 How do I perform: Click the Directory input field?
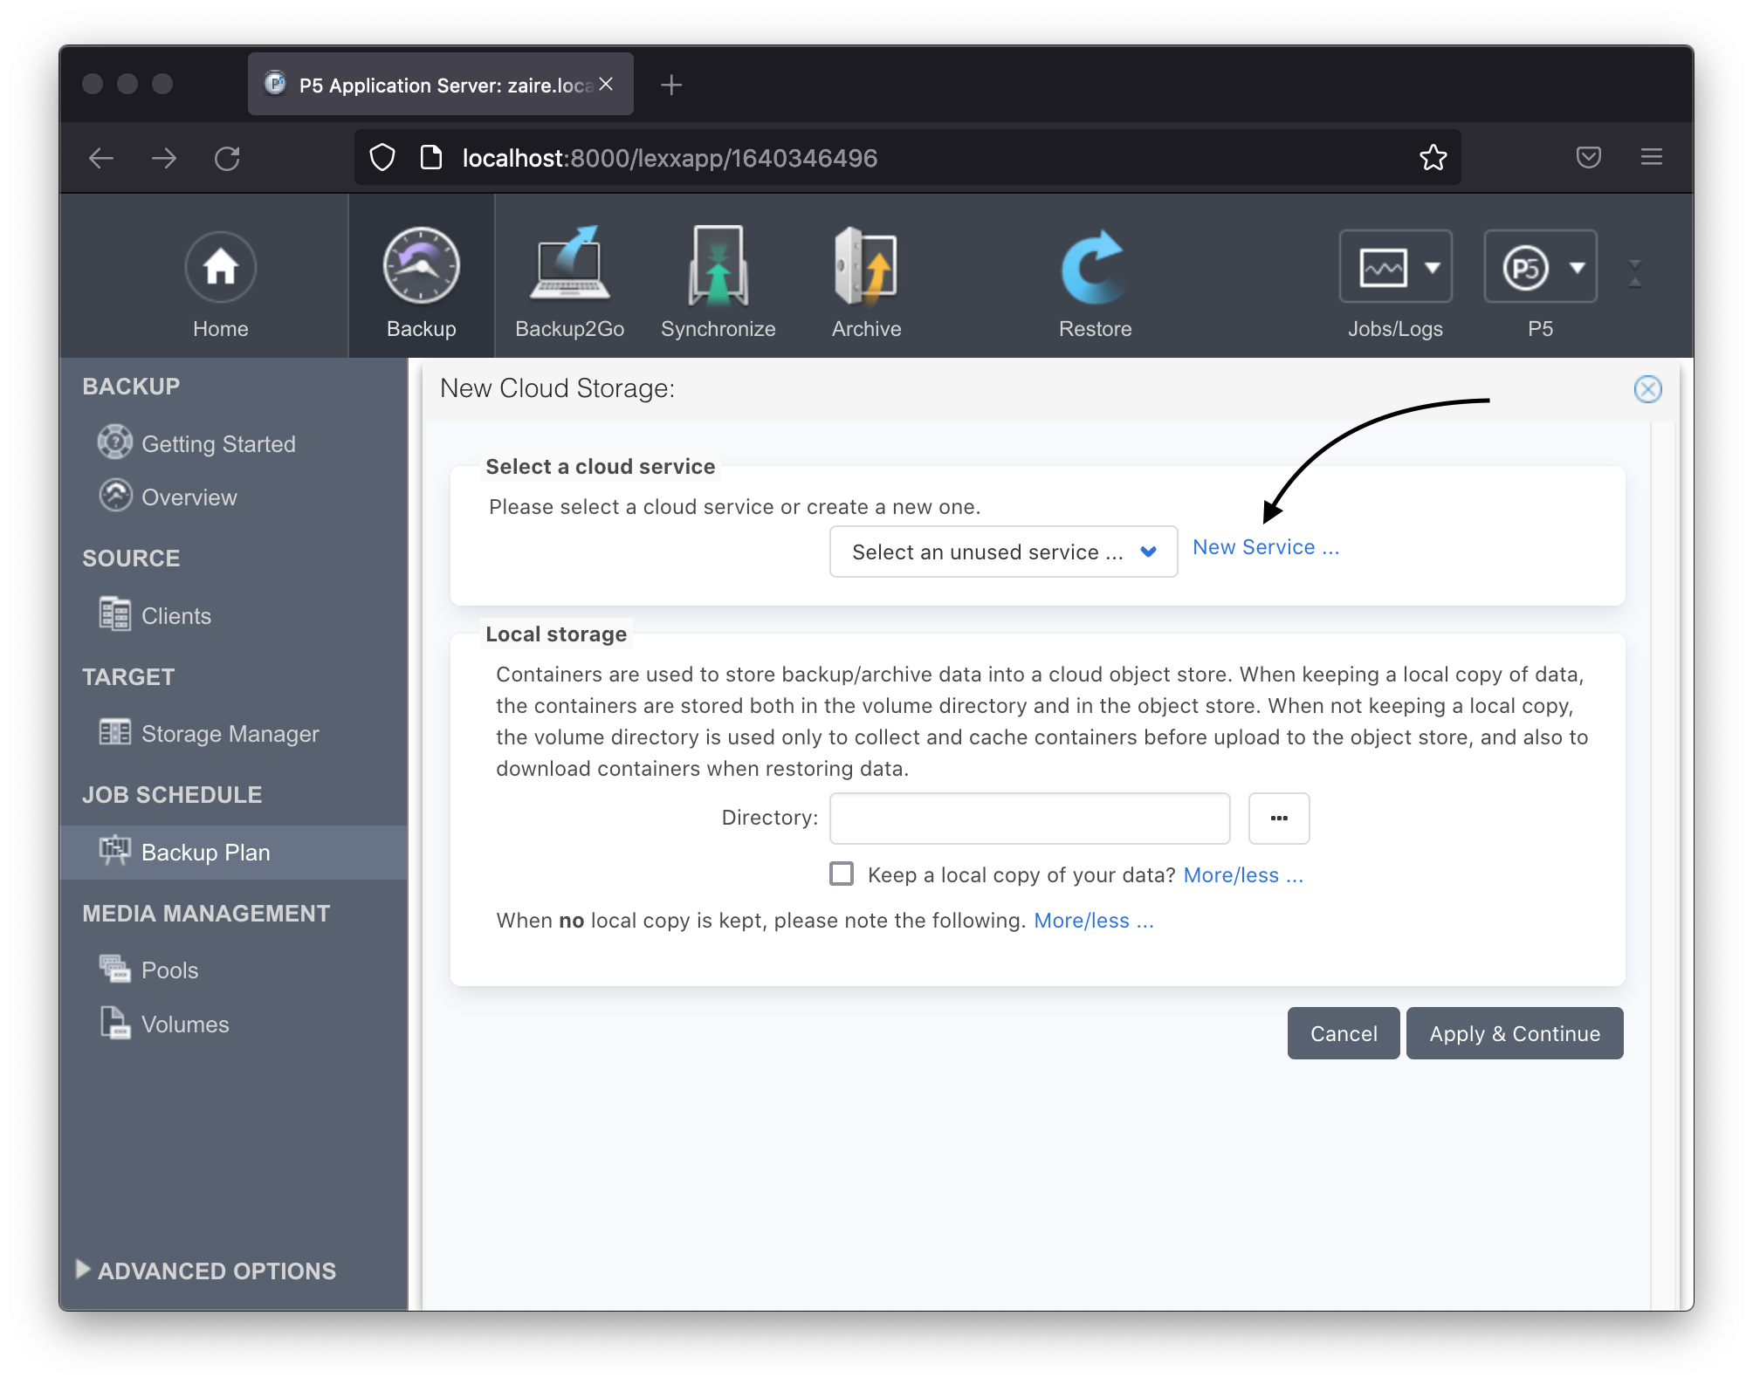1028,818
